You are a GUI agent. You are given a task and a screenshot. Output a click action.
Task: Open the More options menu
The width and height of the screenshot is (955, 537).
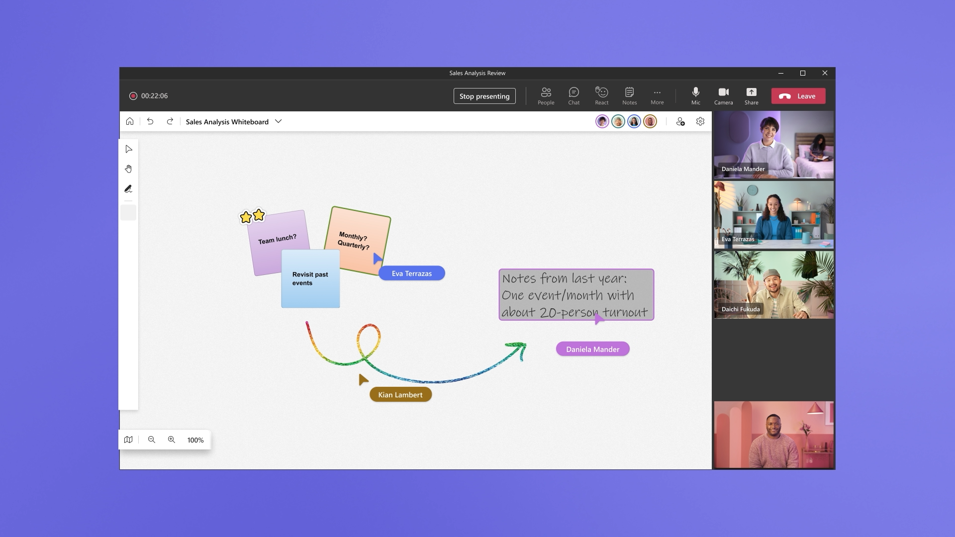[x=657, y=96]
